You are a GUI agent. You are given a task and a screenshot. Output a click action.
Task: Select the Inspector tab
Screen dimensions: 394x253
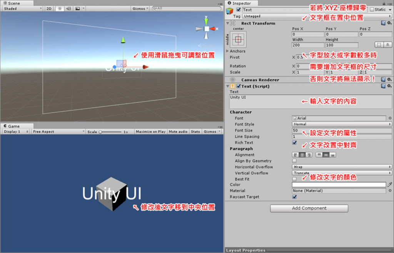point(241,3)
